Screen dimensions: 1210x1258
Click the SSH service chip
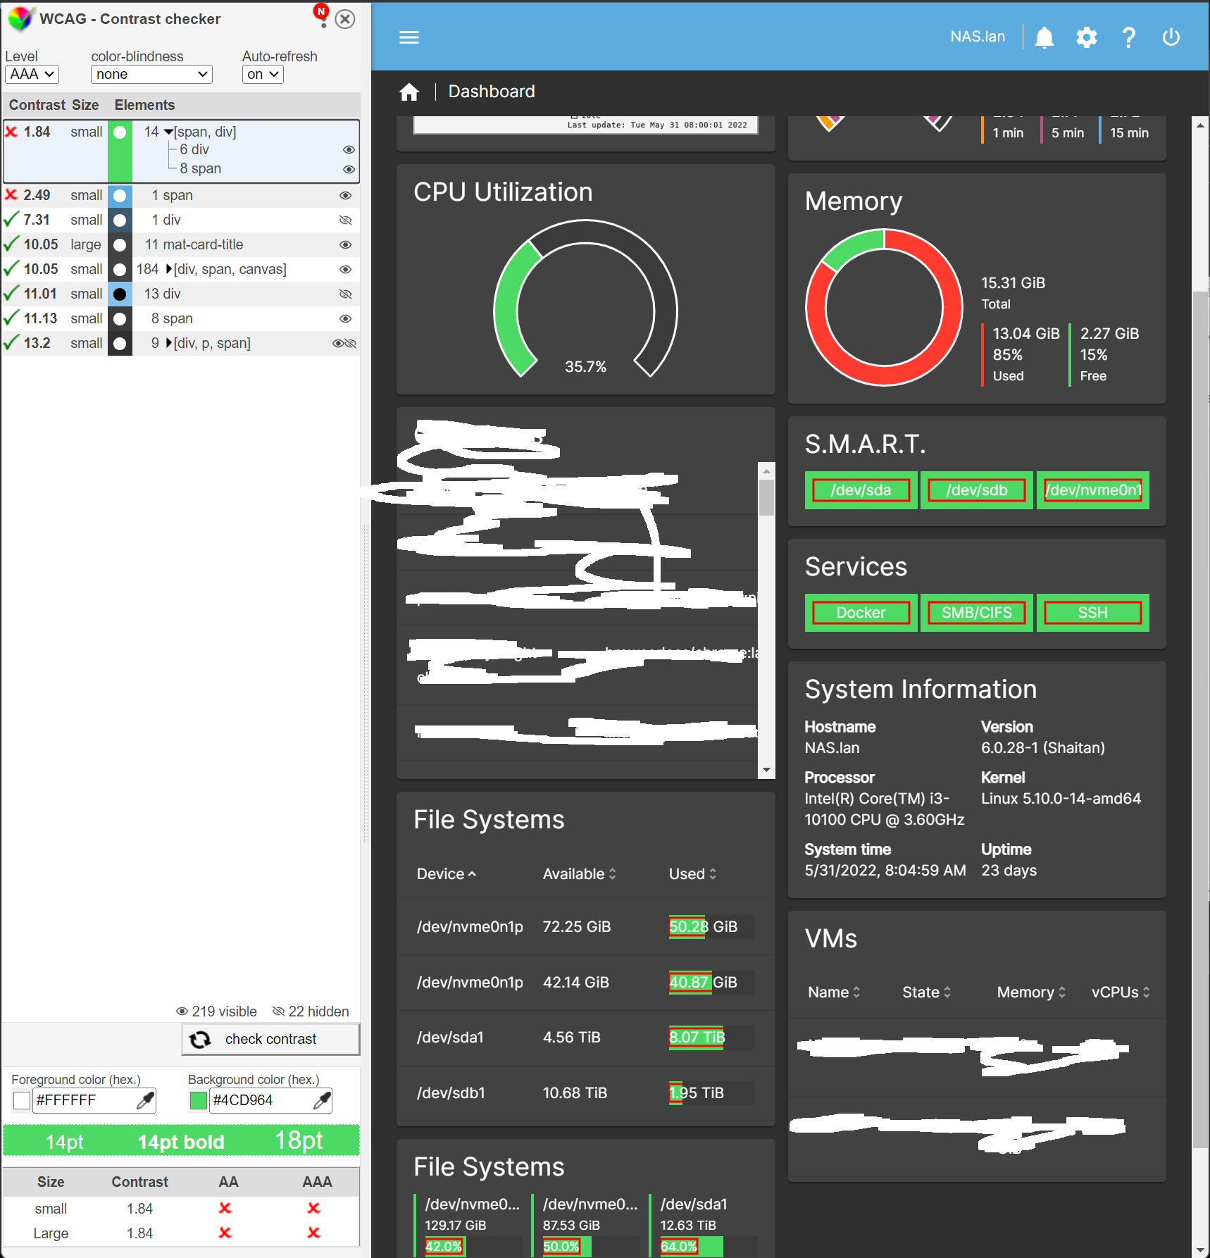tap(1092, 613)
